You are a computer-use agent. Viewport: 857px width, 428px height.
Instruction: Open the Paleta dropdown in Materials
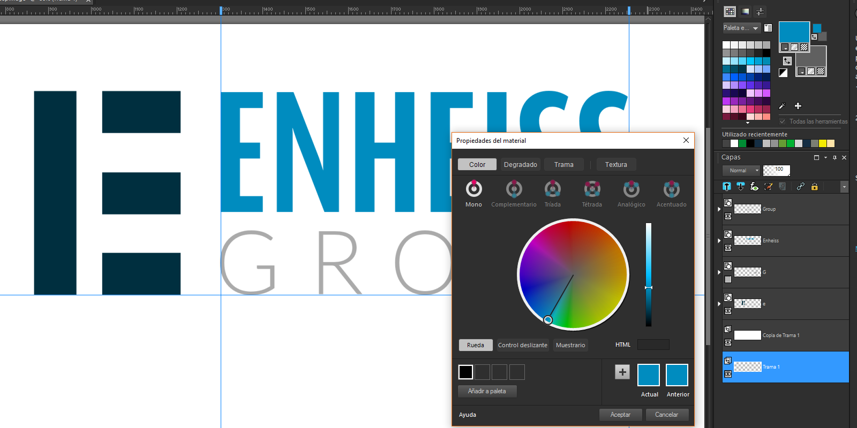tap(741, 28)
